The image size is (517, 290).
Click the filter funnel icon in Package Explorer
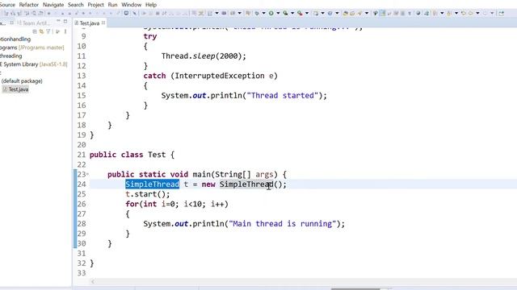pyautogui.click(x=48, y=31)
